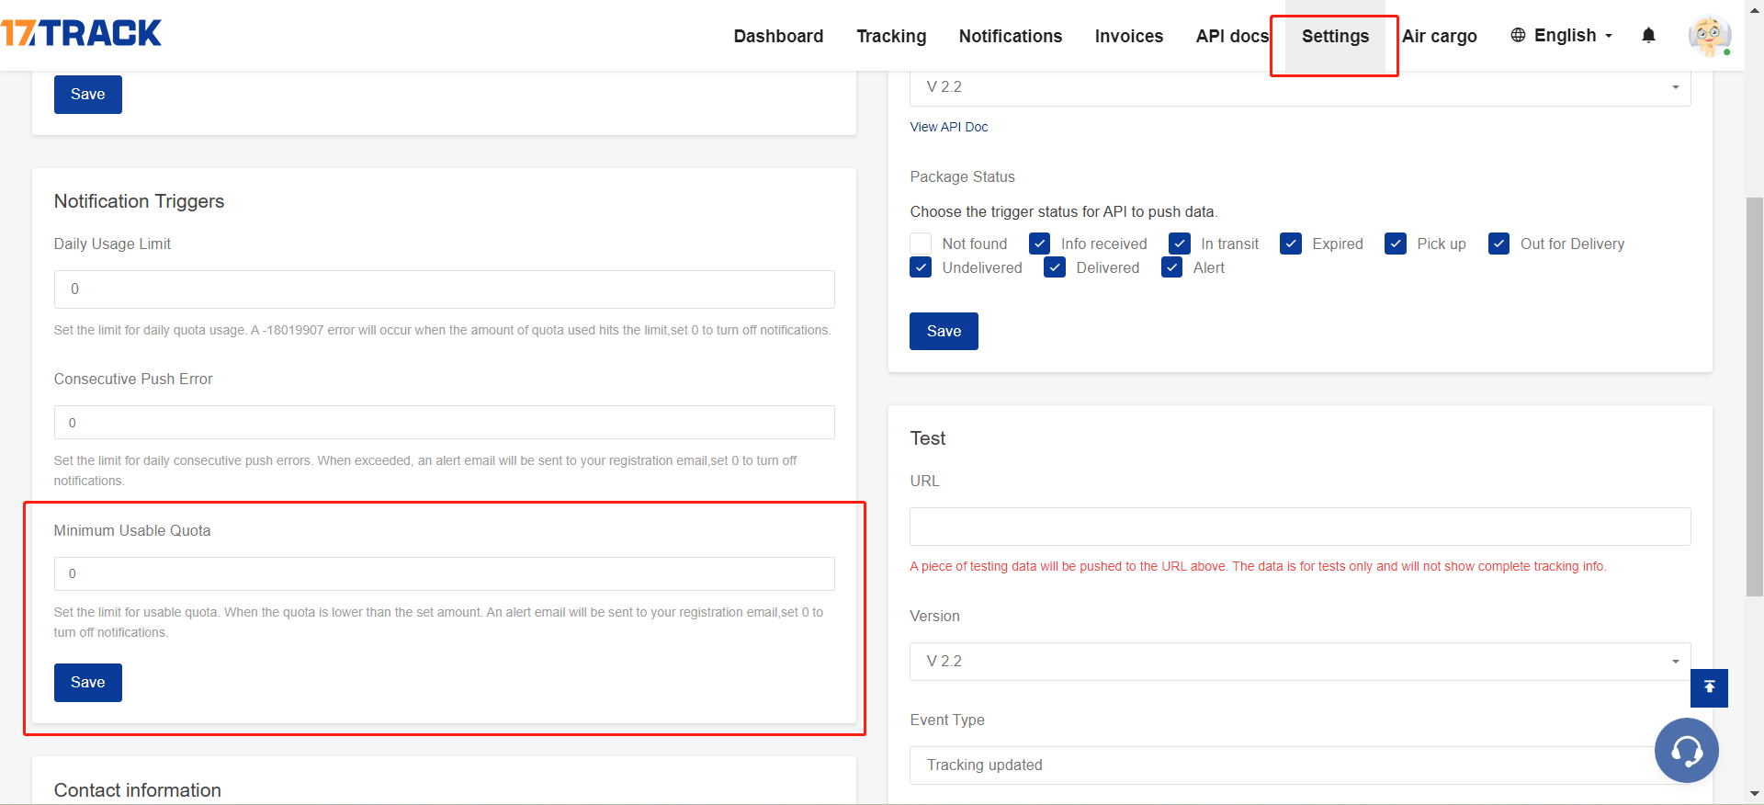1764x805 pixels.
Task: Uncheck the Out for Delivery checkbox
Action: [1498, 244]
